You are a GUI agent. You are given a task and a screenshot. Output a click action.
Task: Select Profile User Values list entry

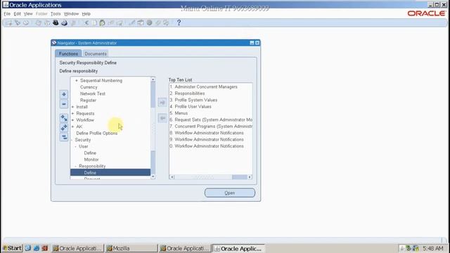pos(193,107)
